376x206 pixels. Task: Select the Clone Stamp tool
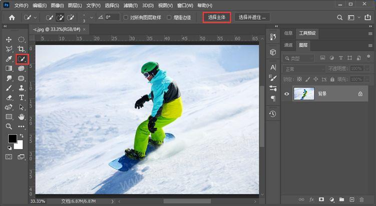[22, 88]
